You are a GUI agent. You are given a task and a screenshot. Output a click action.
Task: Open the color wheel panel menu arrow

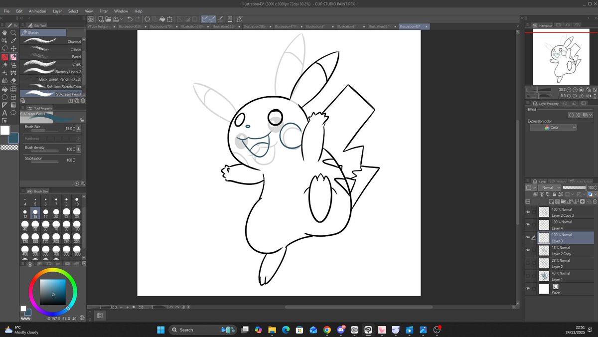[x=84, y=263]
